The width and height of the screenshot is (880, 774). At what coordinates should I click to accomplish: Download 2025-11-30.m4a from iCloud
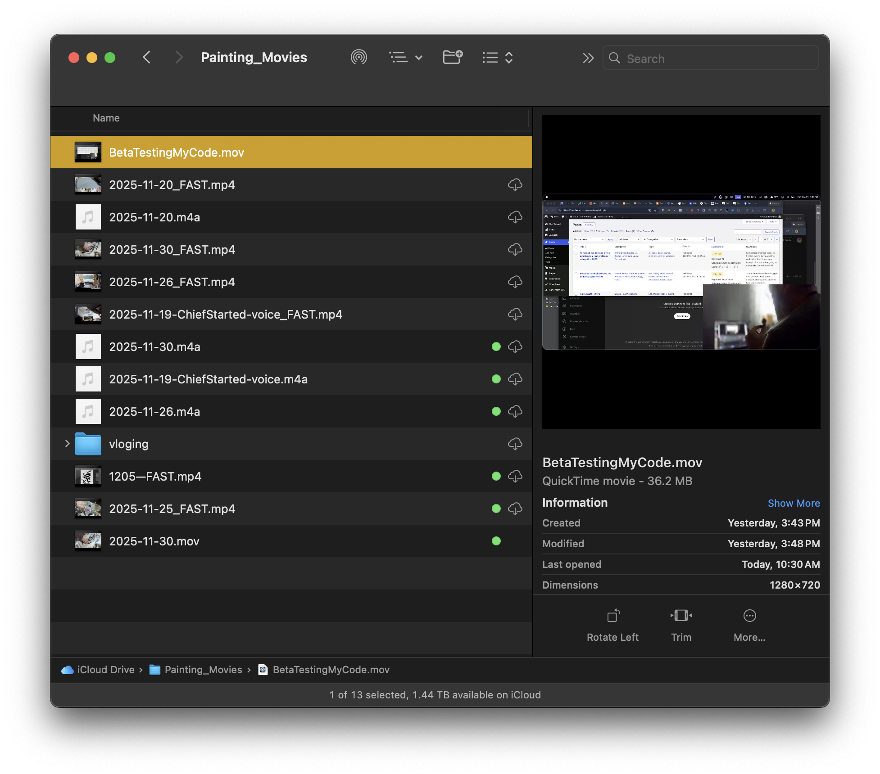point(515,346)
